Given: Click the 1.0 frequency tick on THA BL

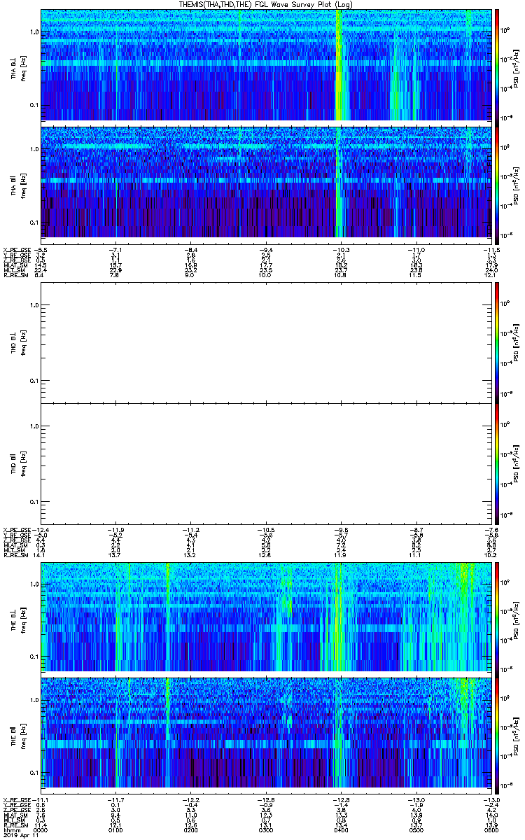Looking at the screenshot, I should click(34, 32).
